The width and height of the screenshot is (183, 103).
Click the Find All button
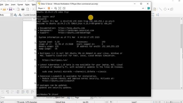tap(49, 98)
